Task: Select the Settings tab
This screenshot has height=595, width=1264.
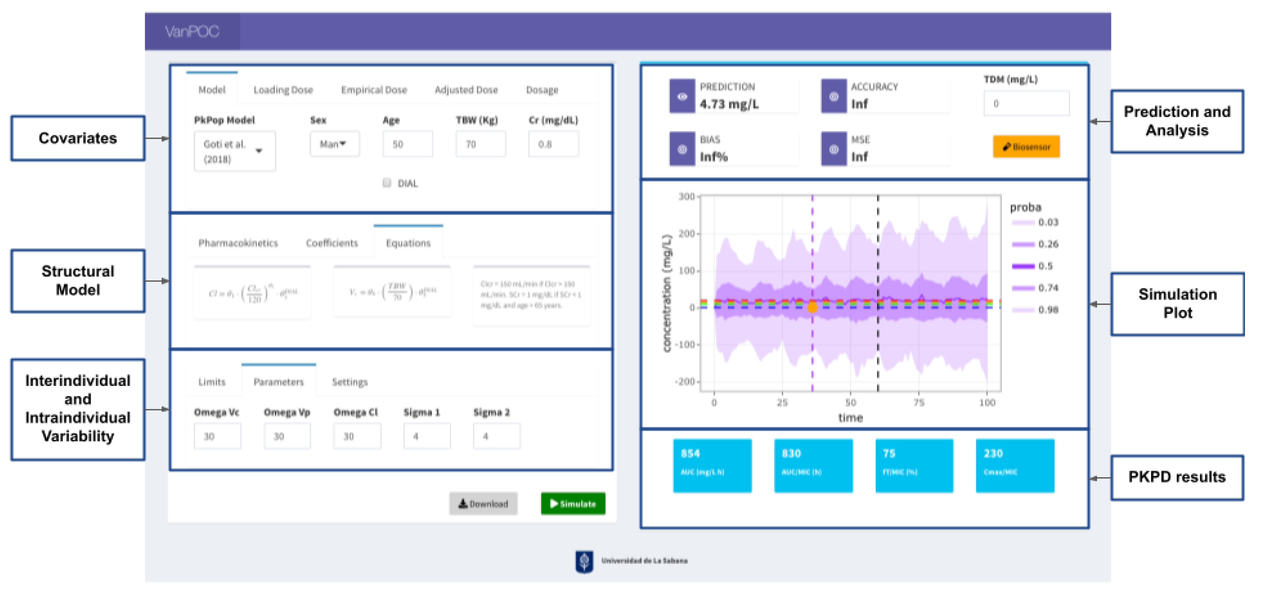Action: [x=349, y=382]
